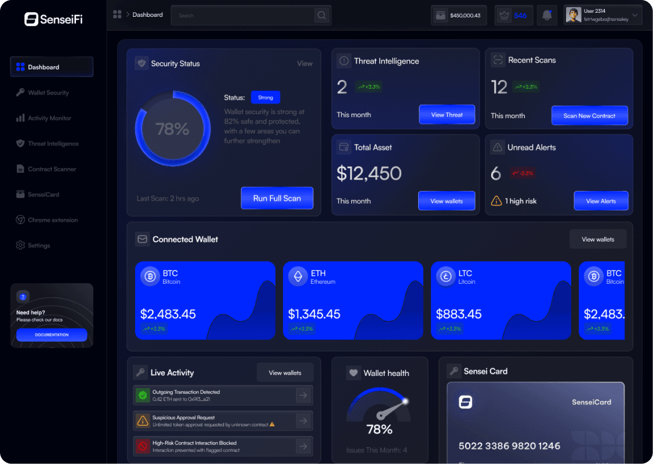
Task: Open High-Risk Contract Interaction Blocked arrow
Action: (x=303, y=446)
